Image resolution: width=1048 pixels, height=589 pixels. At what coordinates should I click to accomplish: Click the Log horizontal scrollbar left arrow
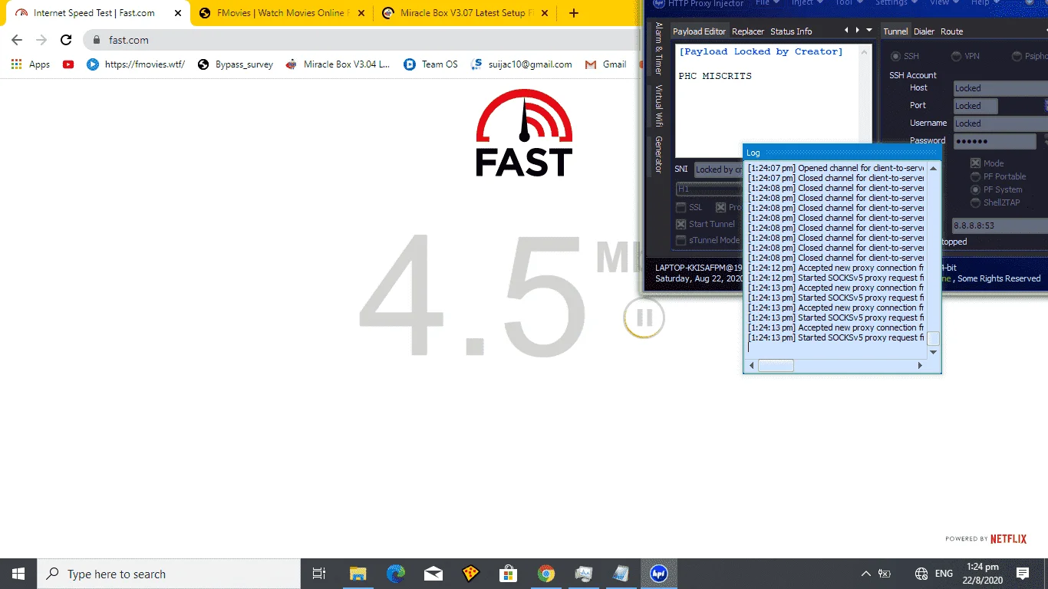(x=753, y=366)
